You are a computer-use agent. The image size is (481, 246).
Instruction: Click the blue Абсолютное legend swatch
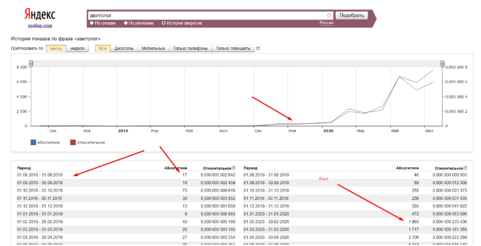[33, 143]
